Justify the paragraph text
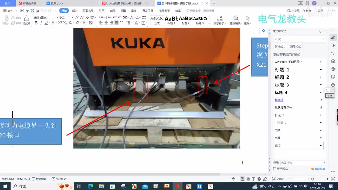Image resolution: width=338 pixels, height=190 pixels. coord(116,23)
